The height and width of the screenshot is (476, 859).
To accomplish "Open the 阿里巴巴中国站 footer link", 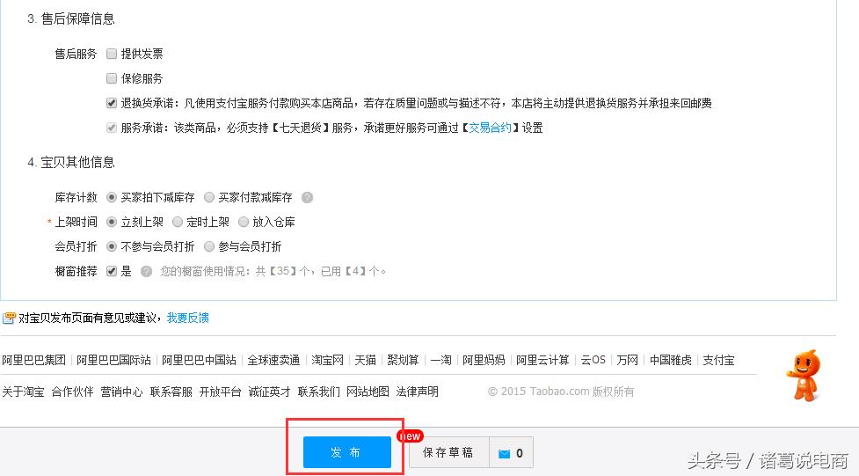I will click(x=199, y=360).
